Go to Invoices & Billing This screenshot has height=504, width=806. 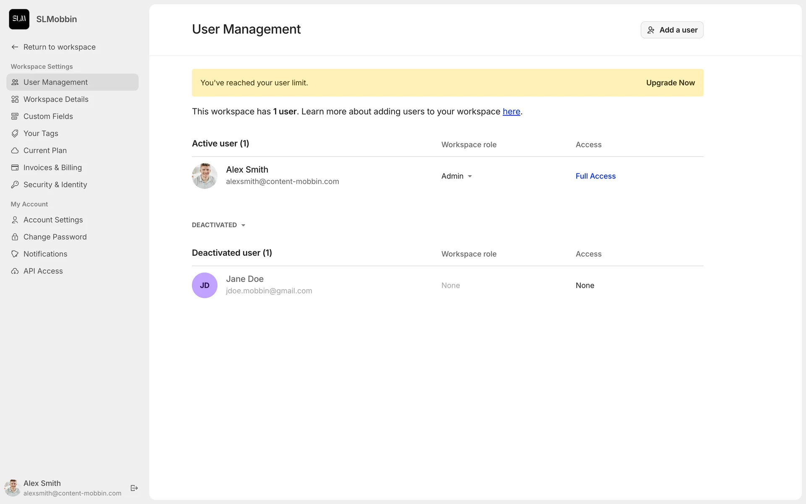click(52, 168)
